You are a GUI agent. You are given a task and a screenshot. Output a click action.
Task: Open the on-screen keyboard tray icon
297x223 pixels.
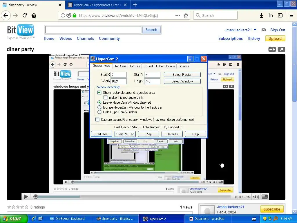click(254, 219)
